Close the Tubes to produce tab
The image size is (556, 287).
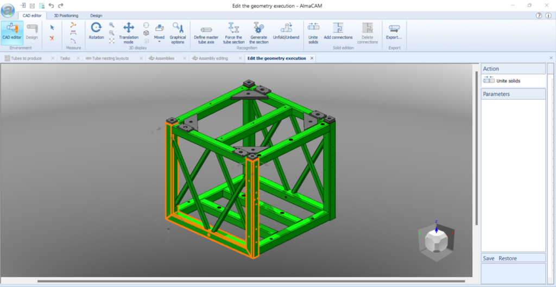coord(53,58)
